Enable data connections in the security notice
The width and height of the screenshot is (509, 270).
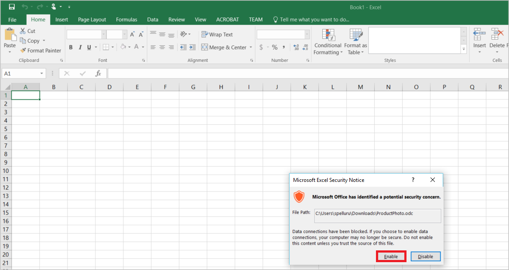(390, 256)
